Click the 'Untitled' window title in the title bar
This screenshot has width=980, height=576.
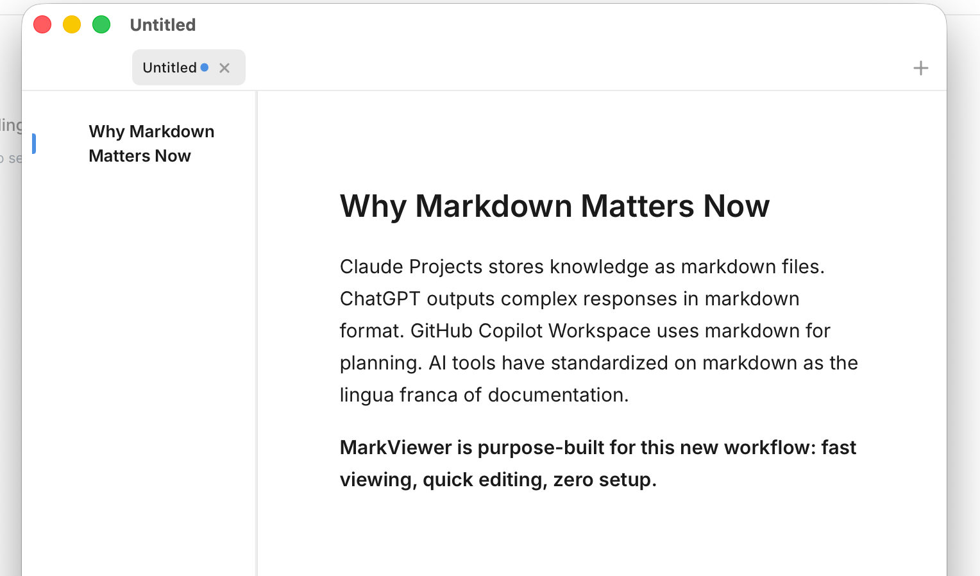pyautogui.click(x=163, y=25)
